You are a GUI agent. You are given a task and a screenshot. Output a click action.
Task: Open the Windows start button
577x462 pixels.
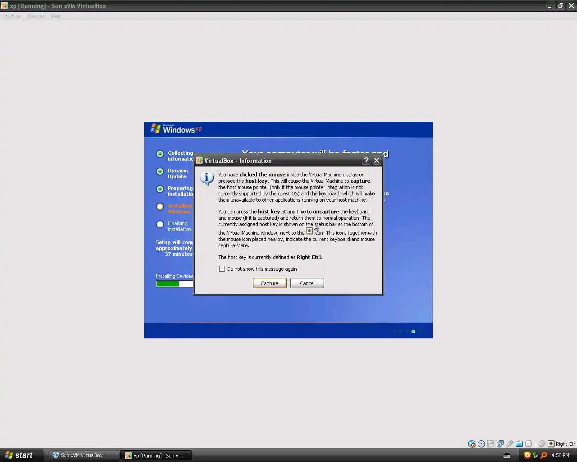coord(22,455)
